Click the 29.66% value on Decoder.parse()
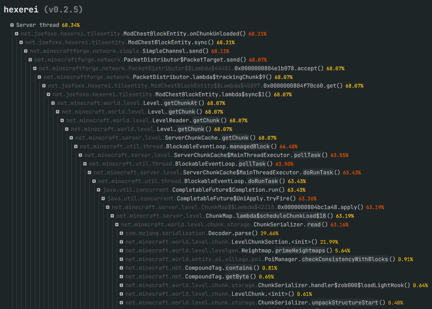 (x=270, y=233)
